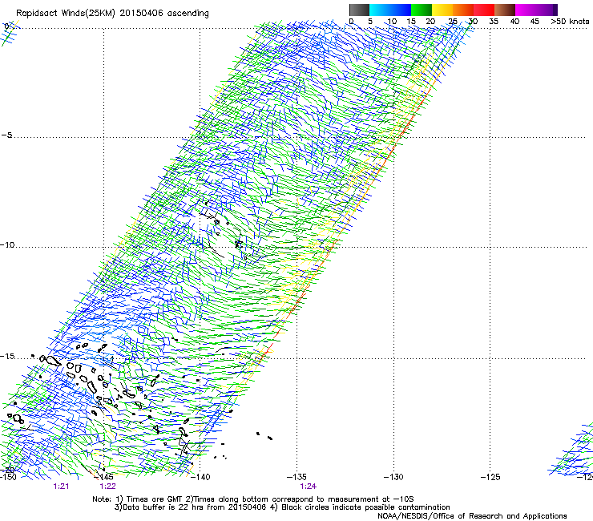This screenshot has width=593, height=521.
Task: Click the '1:24' purple time marker
Action: coord(309,487)
